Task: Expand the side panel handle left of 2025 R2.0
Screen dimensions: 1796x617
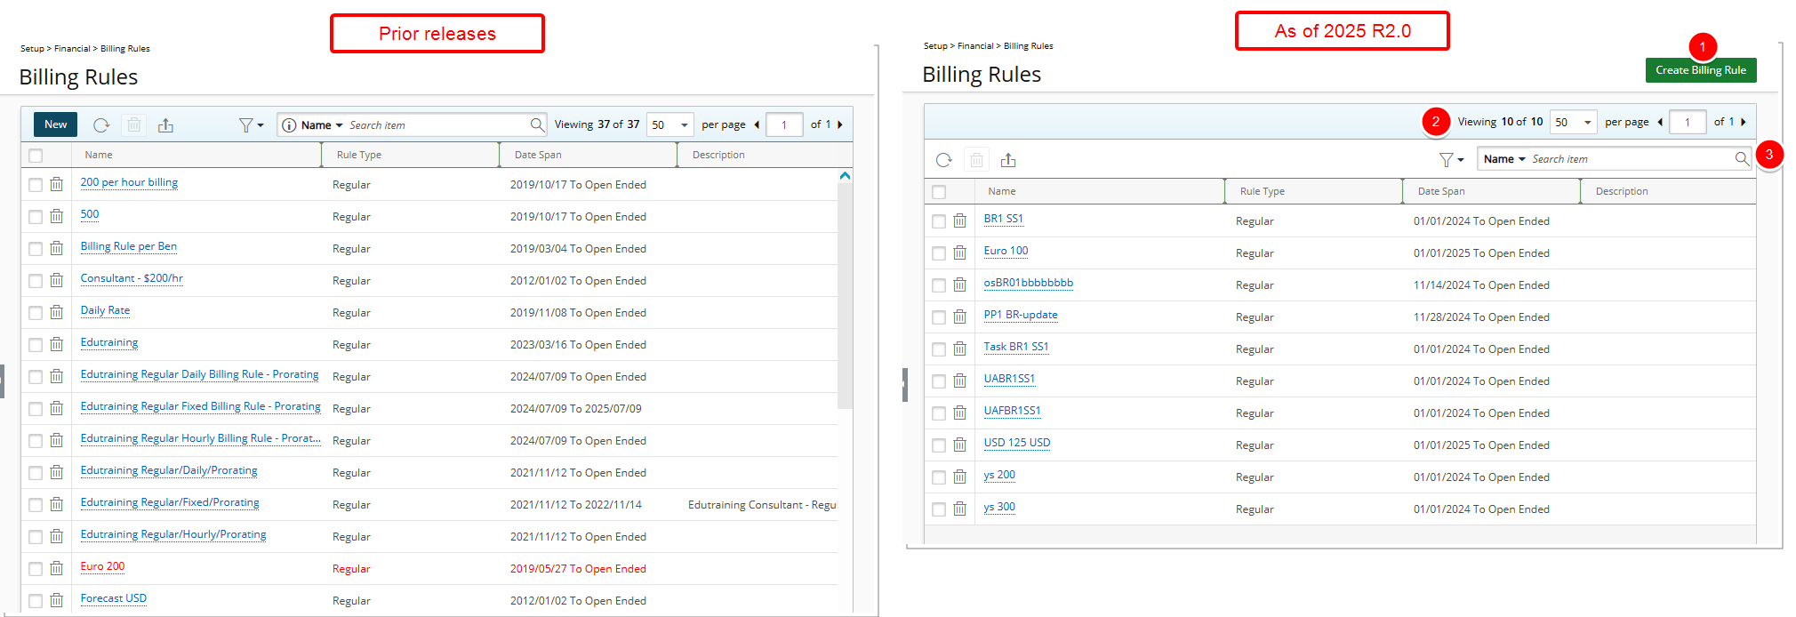Action: tap(905, 385)
